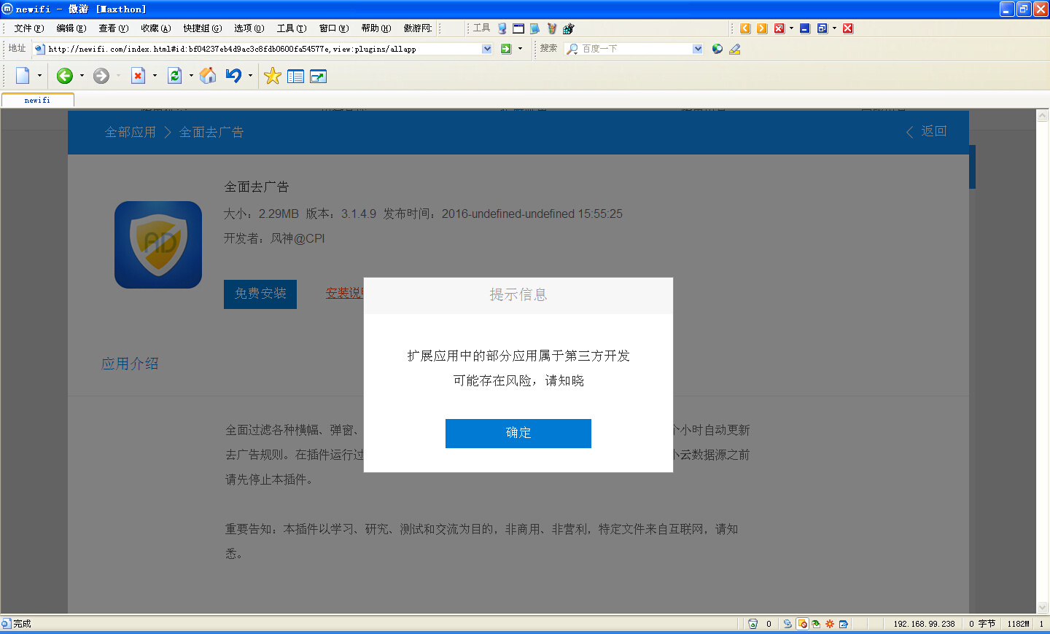Refresh the current page using the toolbar icon
This screenshot has height=634, width=1050.
tap(175, 76)
